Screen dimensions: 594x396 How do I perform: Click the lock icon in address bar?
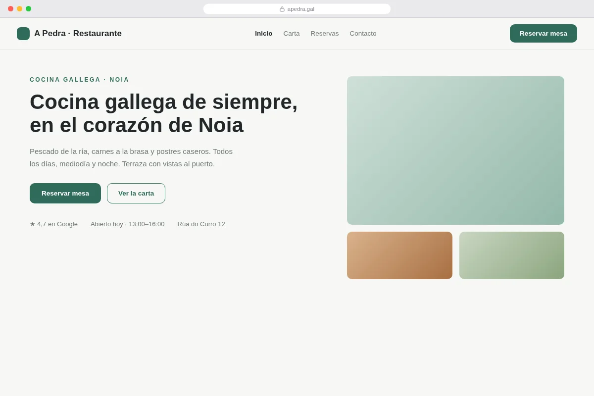[282, 9]
